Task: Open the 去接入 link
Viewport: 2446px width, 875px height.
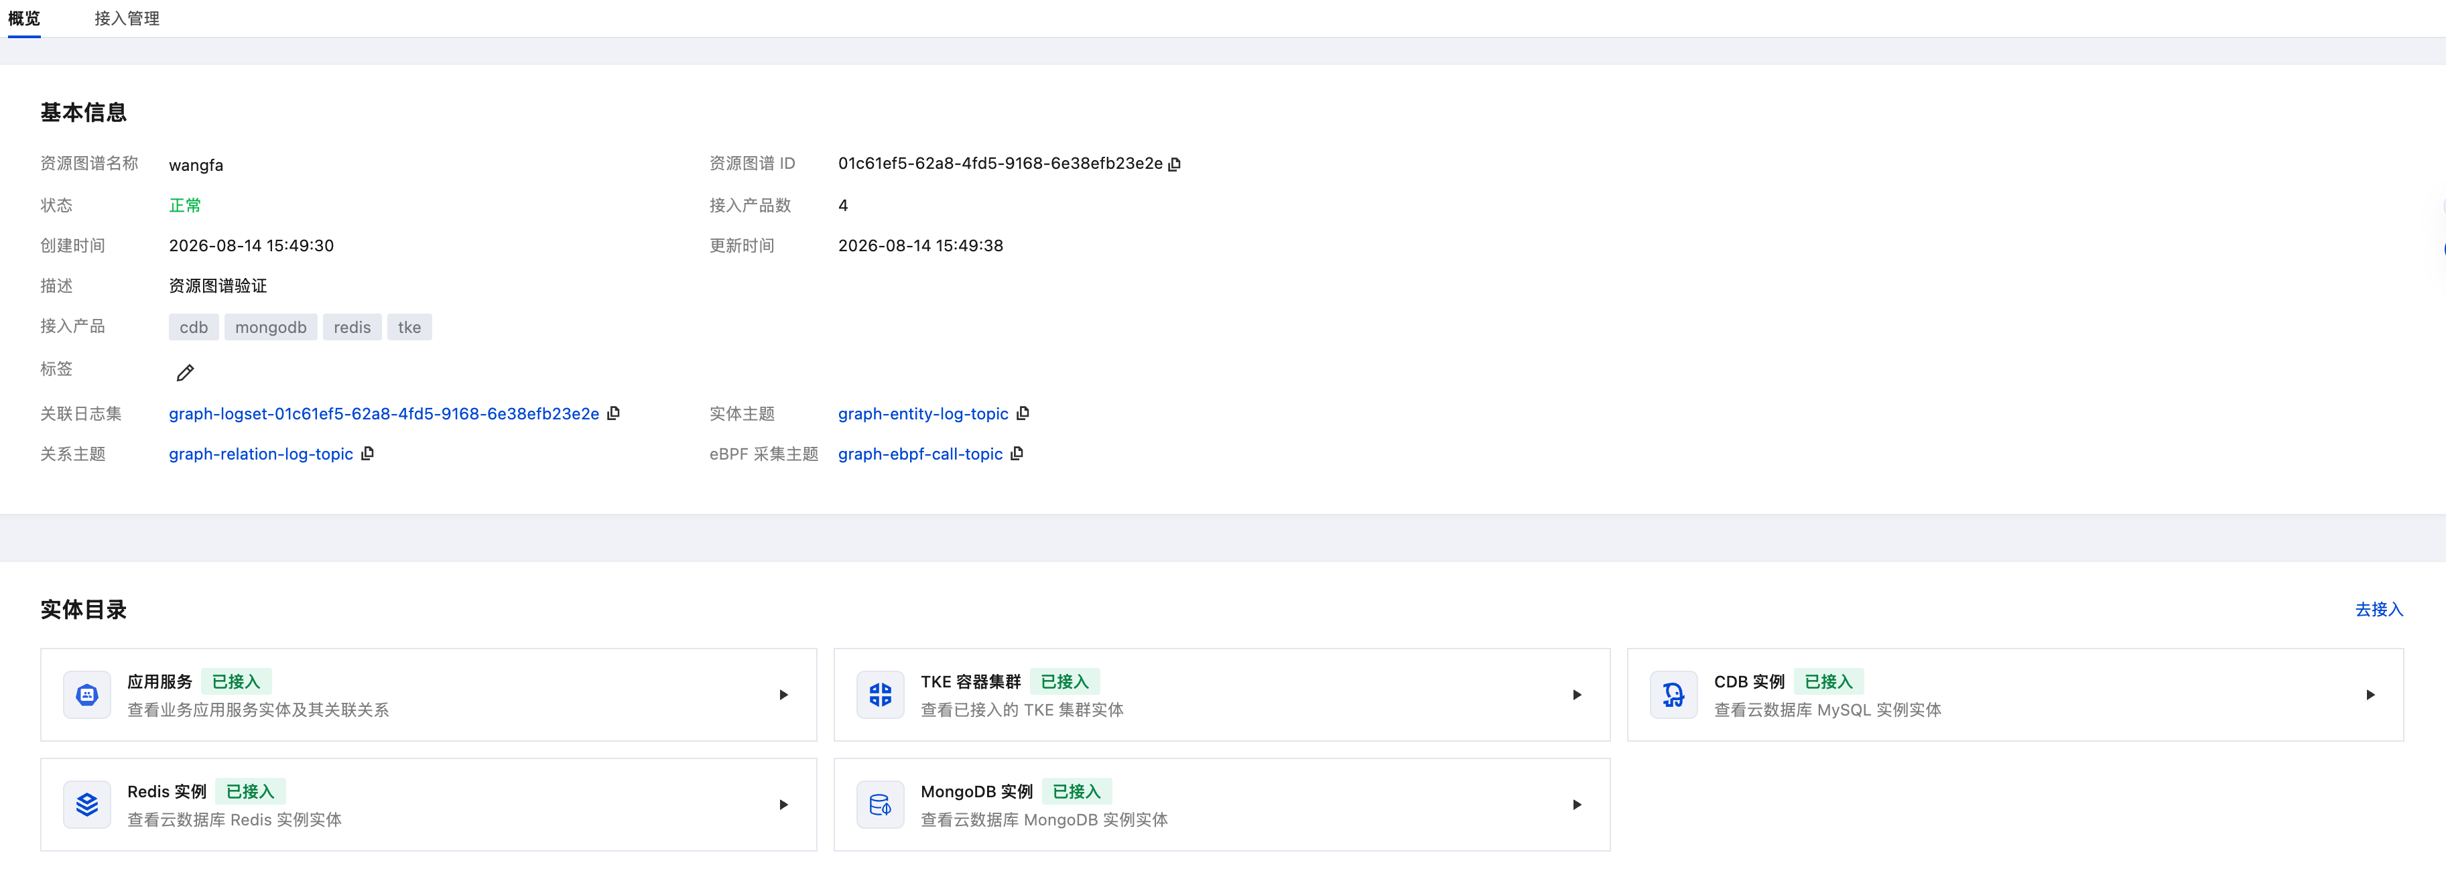Action: click(x=2378, y=610)
